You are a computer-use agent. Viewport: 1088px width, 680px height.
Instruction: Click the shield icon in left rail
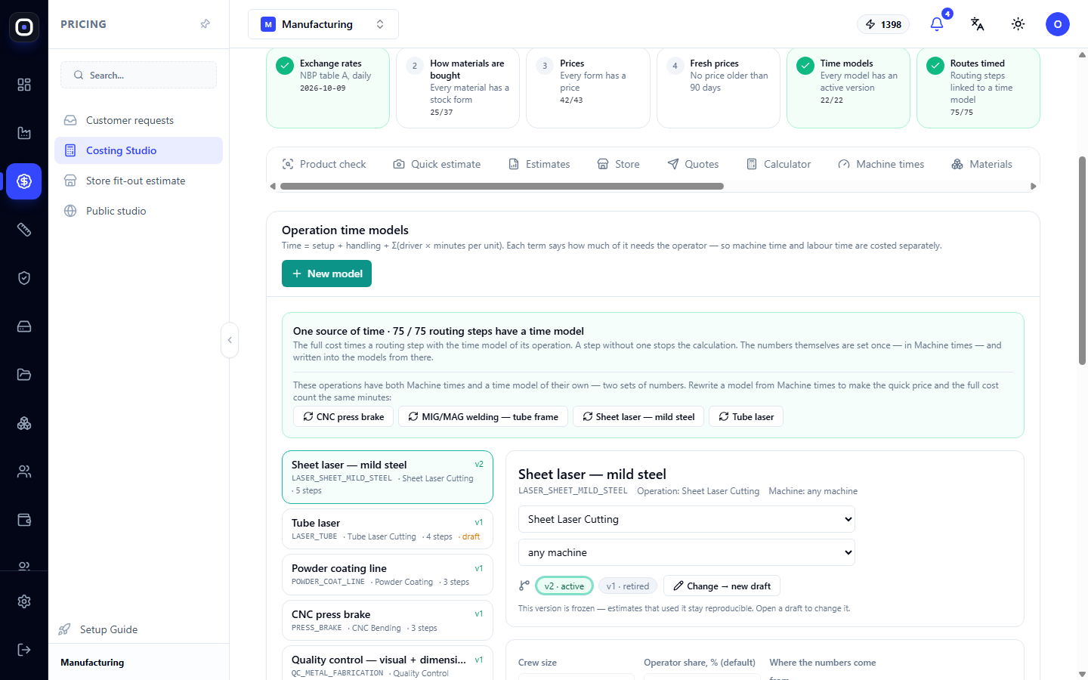(x=24, y=278)
